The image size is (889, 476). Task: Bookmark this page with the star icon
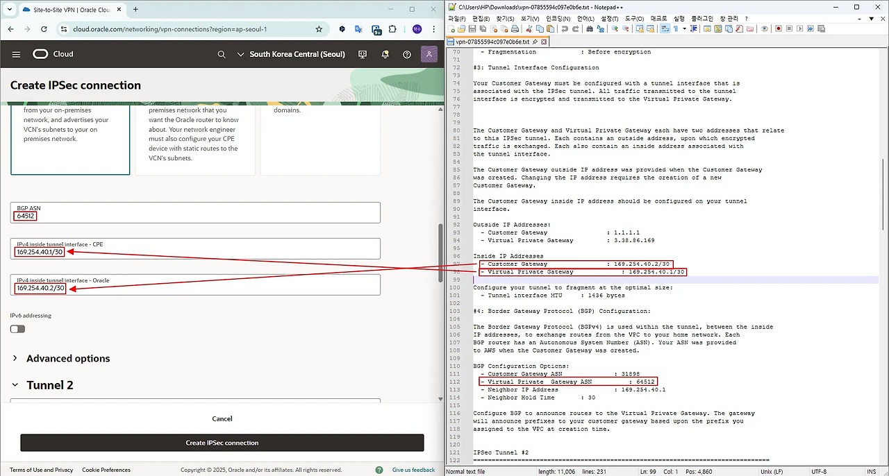[x=319, y=30]
